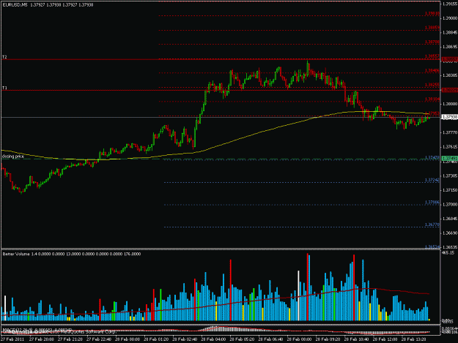Click '28 Feb 05:20' on time axis
Viewport: 458px width, 343px height.
click(x=242, y=339)
